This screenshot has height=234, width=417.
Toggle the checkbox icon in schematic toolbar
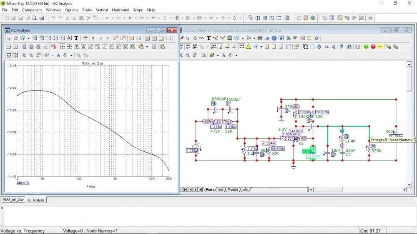pos(295,38)
